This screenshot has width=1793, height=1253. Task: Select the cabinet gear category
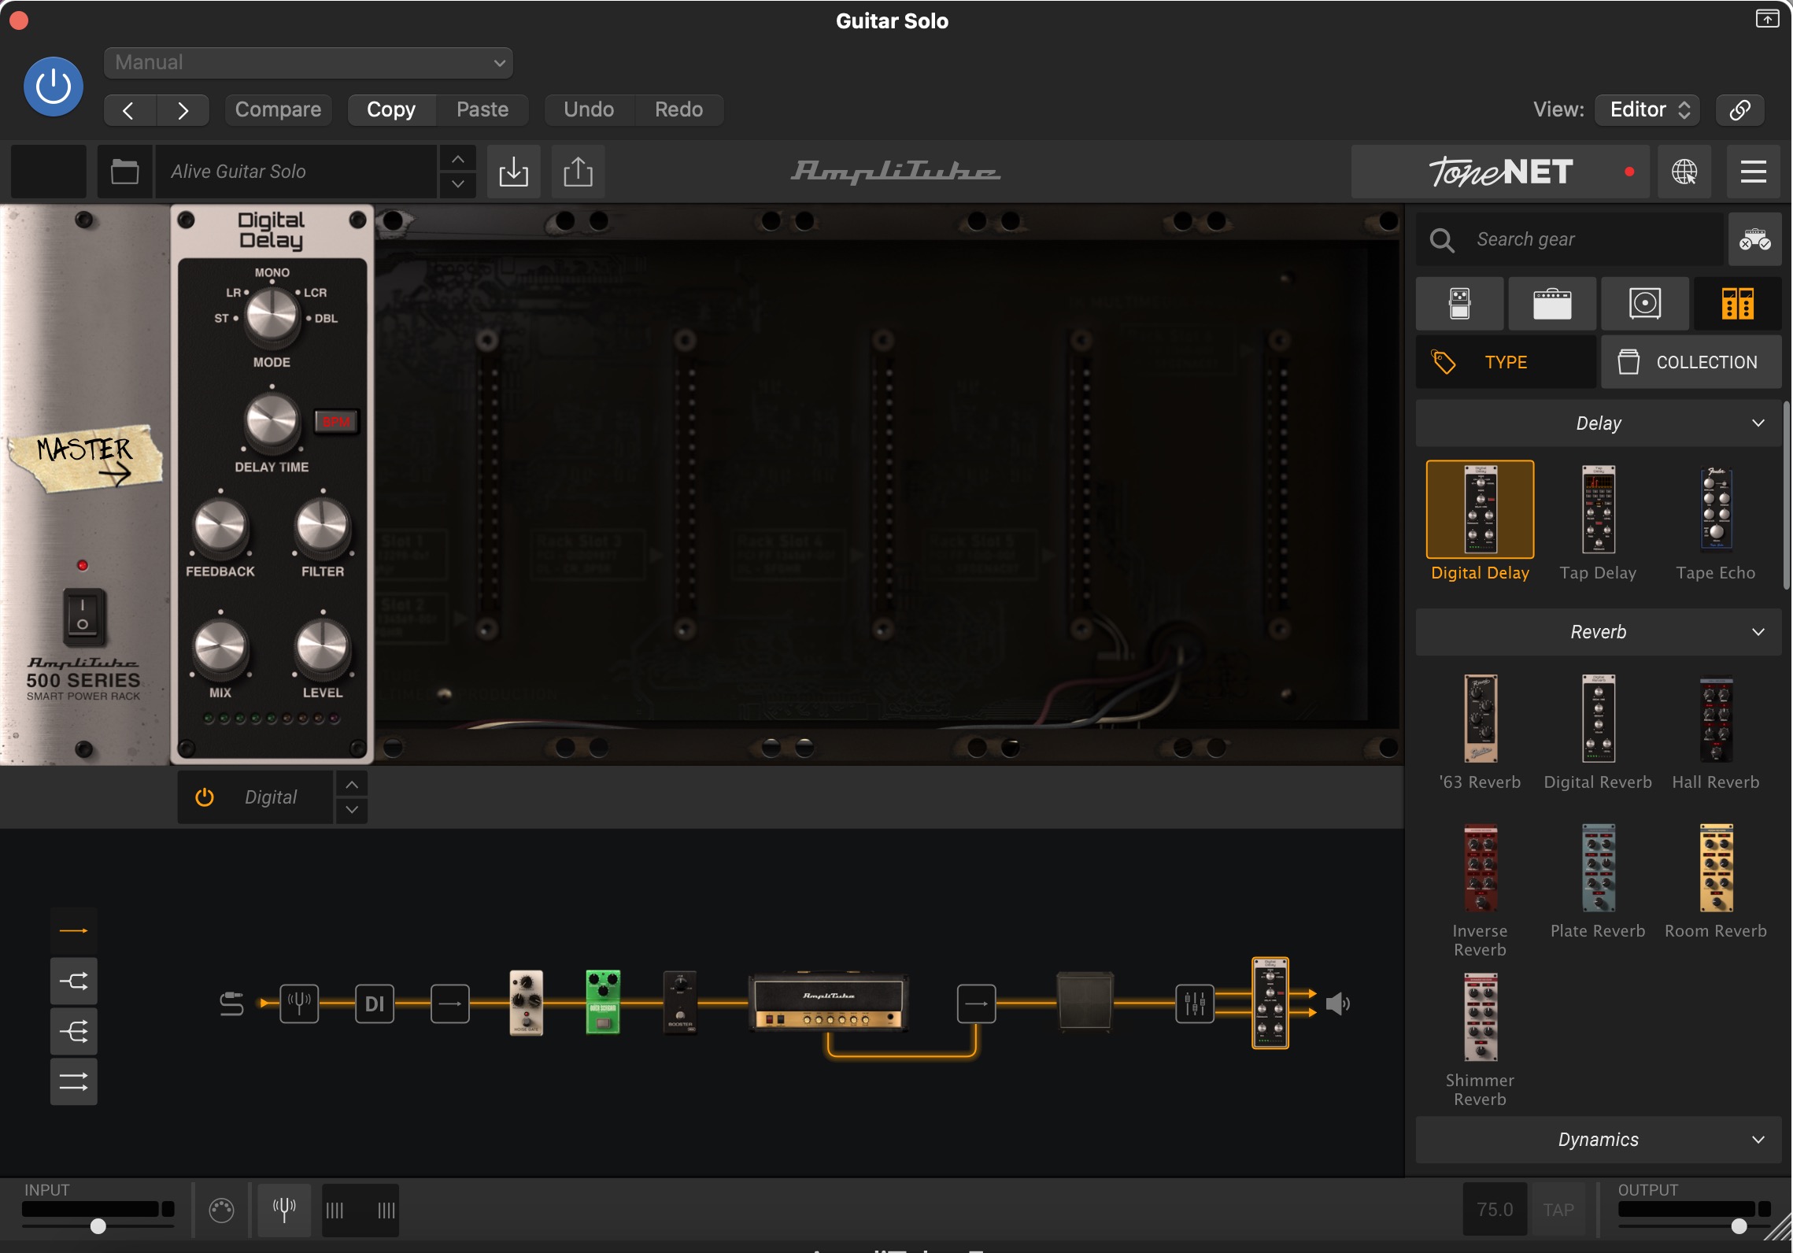[1645, 304]
